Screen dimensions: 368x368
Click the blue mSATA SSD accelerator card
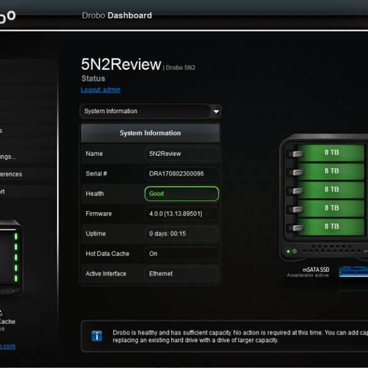[354, 271]
